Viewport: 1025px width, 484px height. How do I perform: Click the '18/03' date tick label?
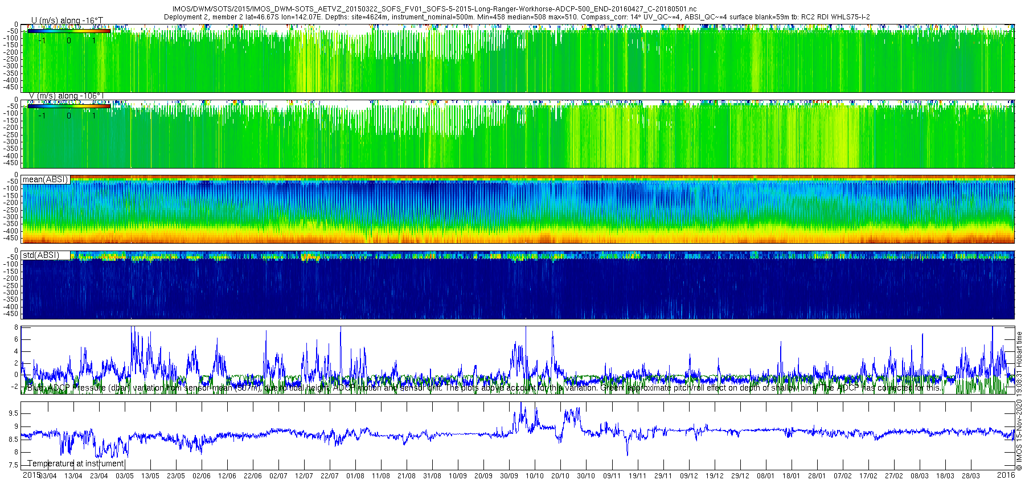pos(945,476)
